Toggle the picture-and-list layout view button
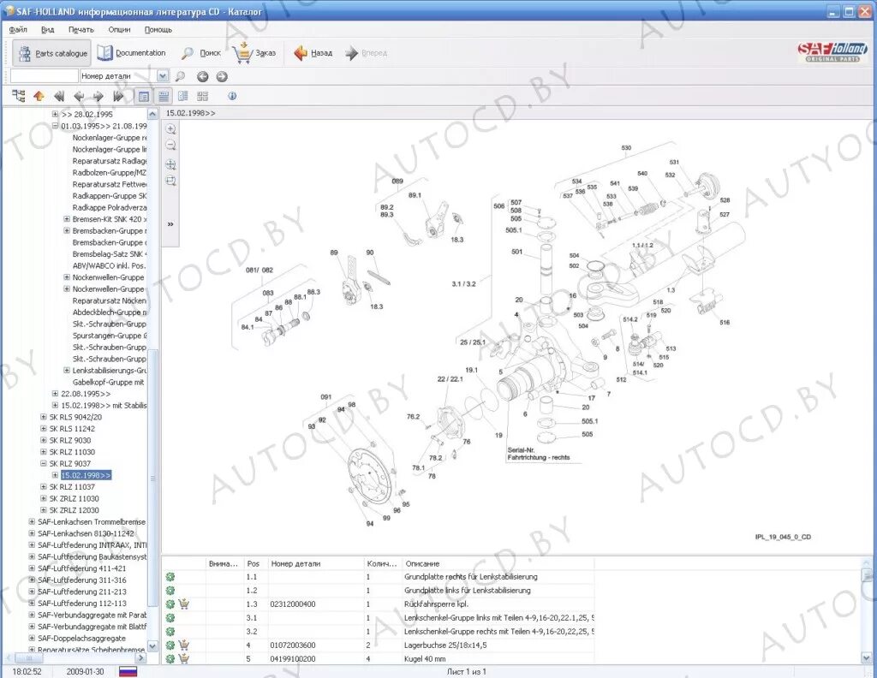Viewport: 877px width, 678px height. pyautogui.click(x=144, y=96)
